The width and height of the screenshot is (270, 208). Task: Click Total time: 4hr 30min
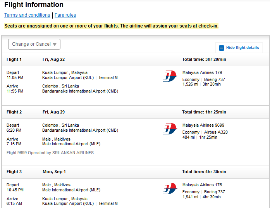[x=204, y=172]
